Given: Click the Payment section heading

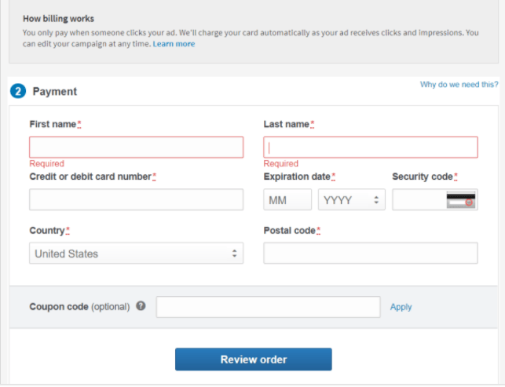Looking at the screenshot, I should [x=54, y=91].
